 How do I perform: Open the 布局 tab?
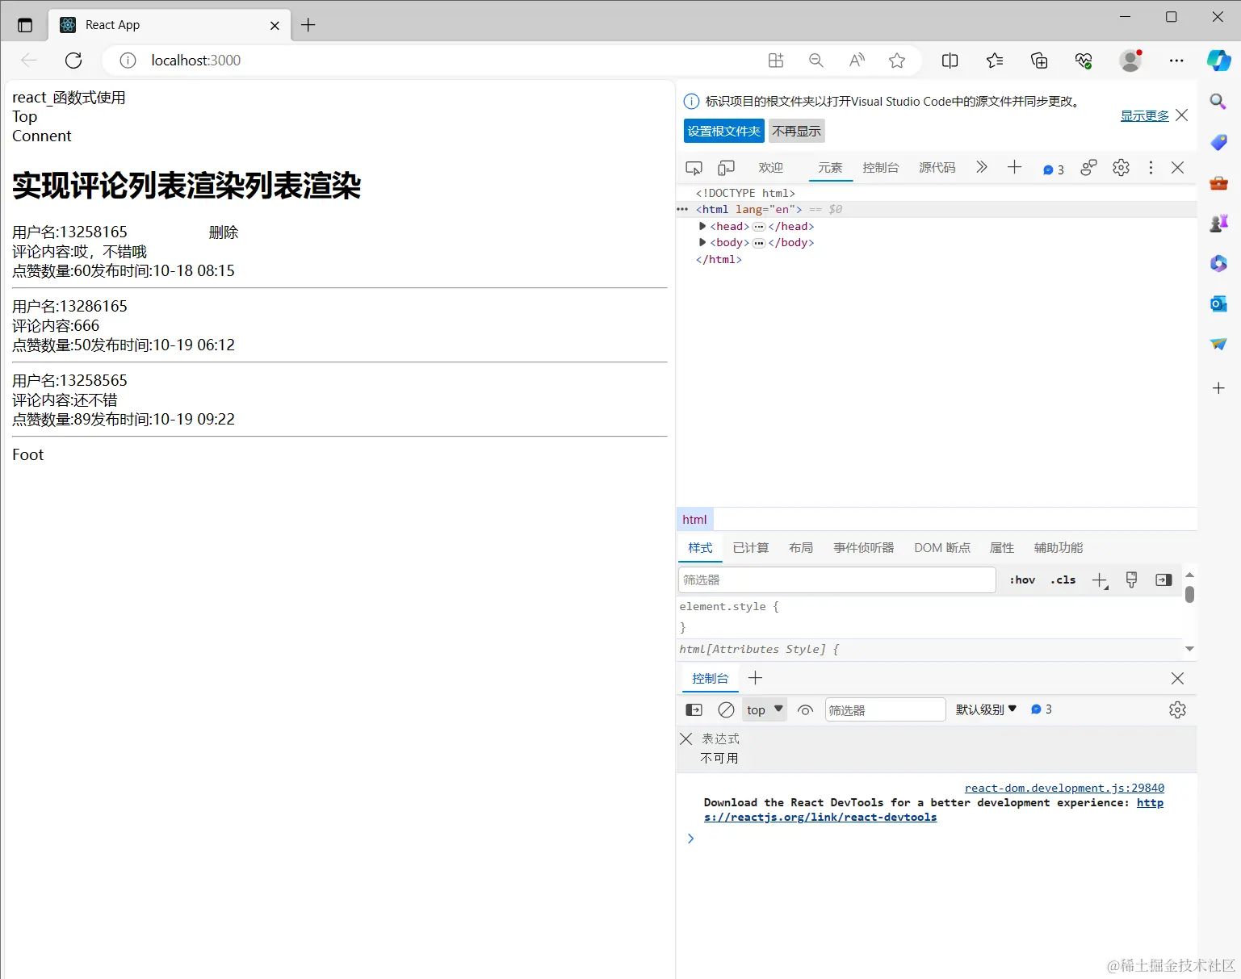[801, 548]
